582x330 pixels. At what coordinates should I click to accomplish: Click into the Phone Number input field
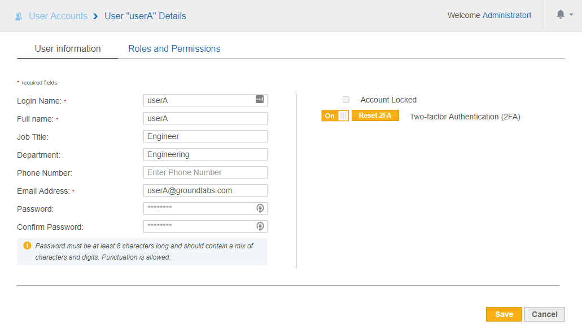pos(205,172)
